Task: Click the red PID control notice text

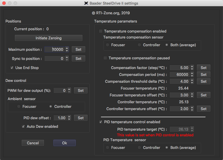Action: (155, 135)
